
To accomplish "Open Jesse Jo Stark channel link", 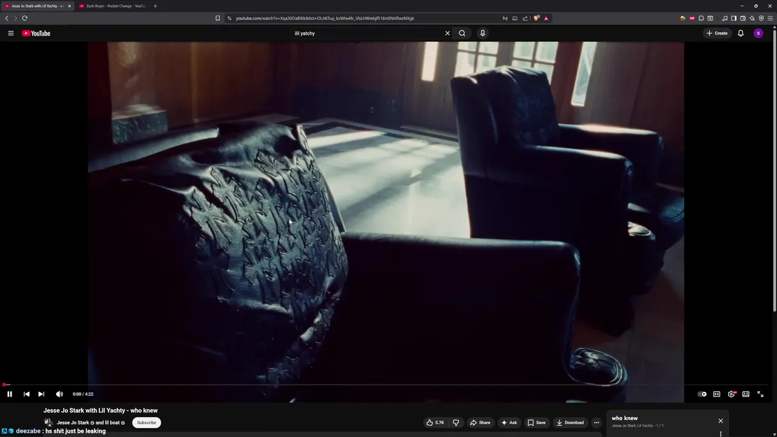I will point(73,422).
